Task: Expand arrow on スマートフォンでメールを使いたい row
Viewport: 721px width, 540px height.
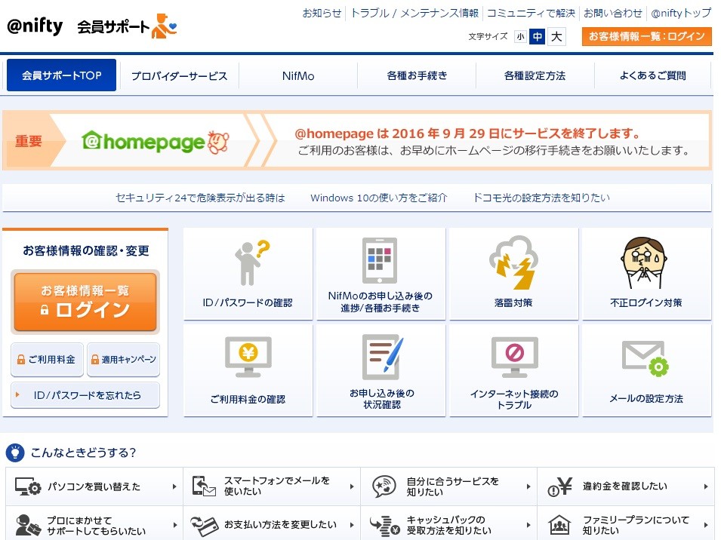Action: (352, 486)
